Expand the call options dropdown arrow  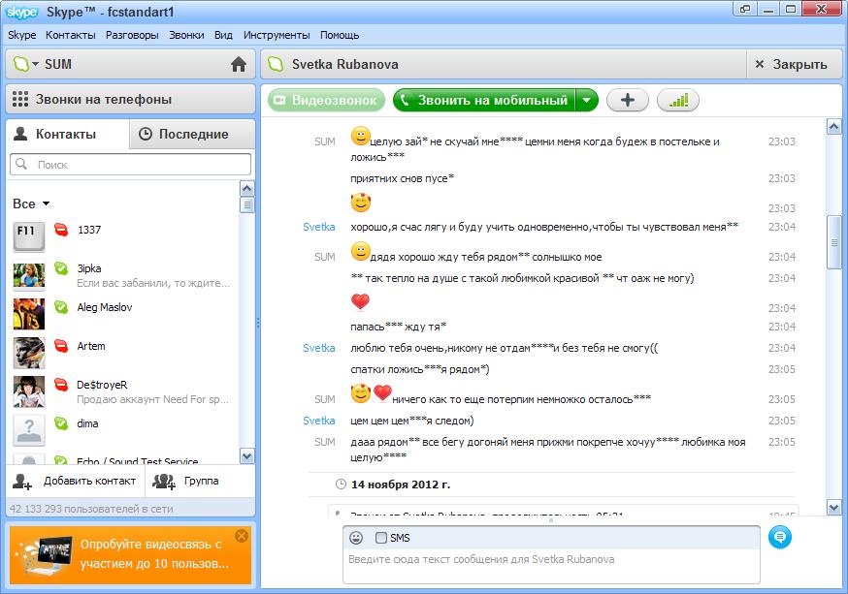pyautogui.click(x=587, y=100)
